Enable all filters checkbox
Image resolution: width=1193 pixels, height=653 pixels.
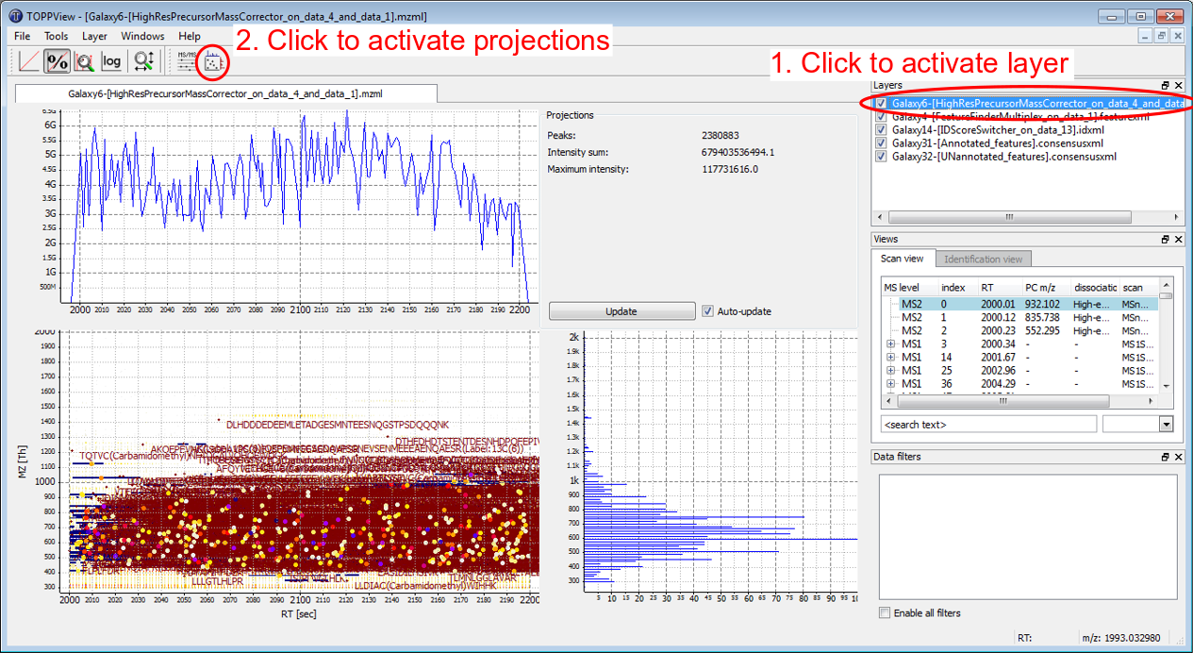click(885, 613)
